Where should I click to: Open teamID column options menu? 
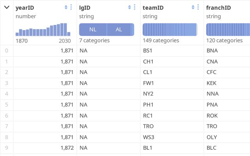pyautogui.click(x=198, y=7)
